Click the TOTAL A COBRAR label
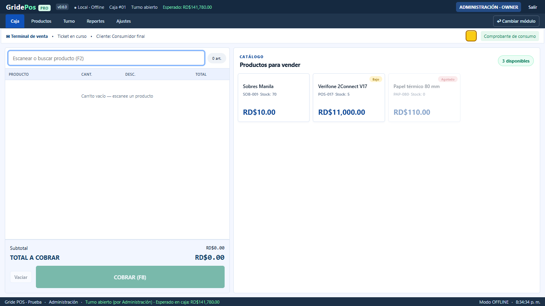 click(x=35, y=258)
